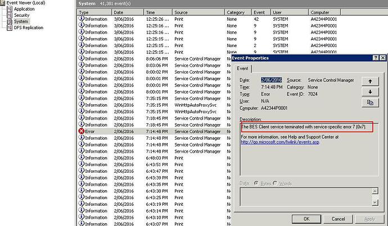Click the info icon of the 8:06:06 PM event
This screenshot has width=388, height=226.
(82, 58)
